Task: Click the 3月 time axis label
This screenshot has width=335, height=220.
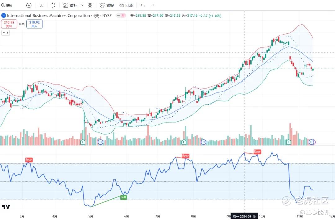Action: click(x=22, y=216)
